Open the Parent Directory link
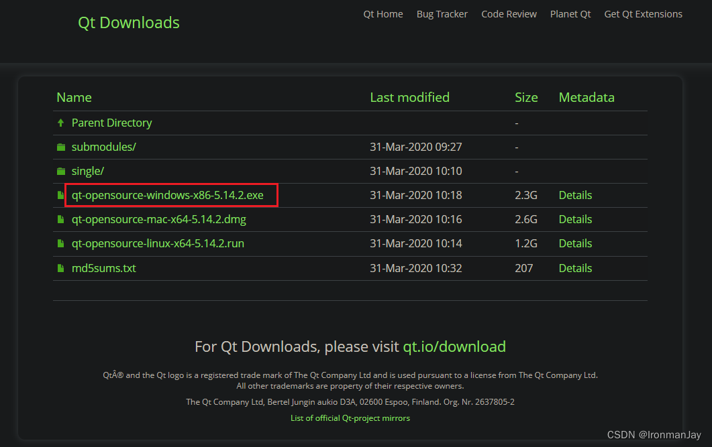712x447 pixels. (x=111, y=123)
